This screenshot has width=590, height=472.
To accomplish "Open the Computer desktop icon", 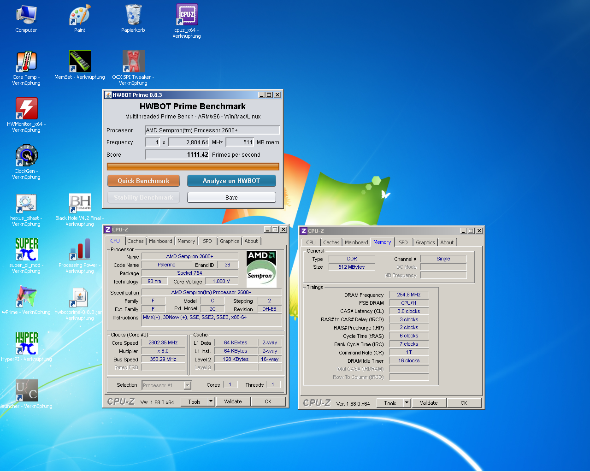I will [x=26, y=18].
